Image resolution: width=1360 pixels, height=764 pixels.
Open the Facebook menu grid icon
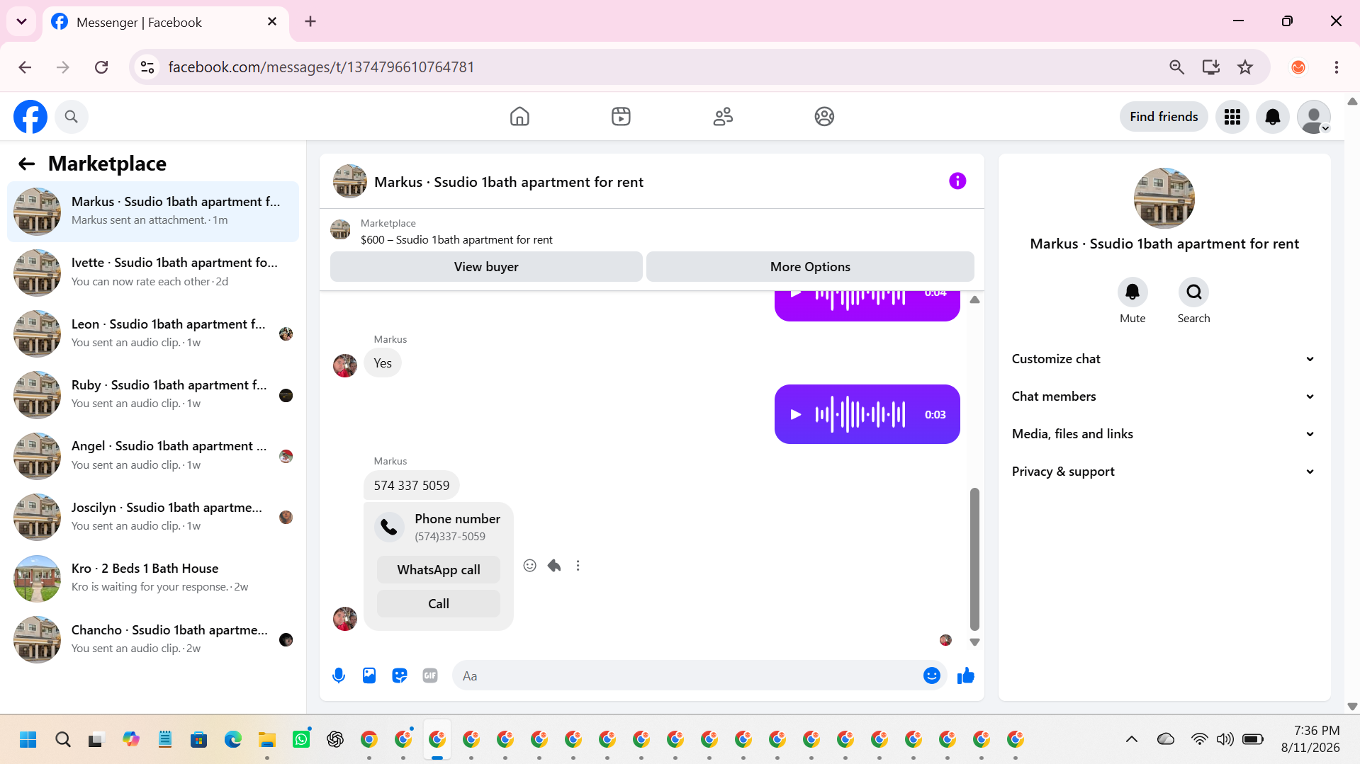pos(1232,117)
